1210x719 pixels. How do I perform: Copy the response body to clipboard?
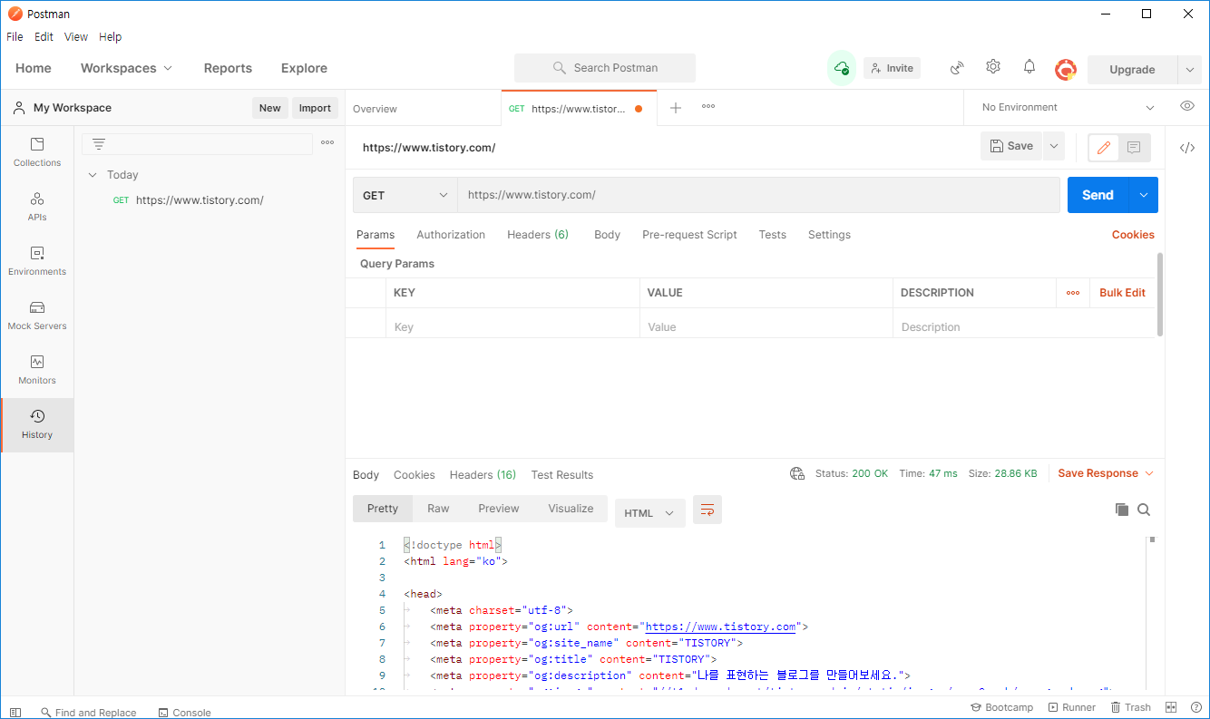[x=1122, y=510]
